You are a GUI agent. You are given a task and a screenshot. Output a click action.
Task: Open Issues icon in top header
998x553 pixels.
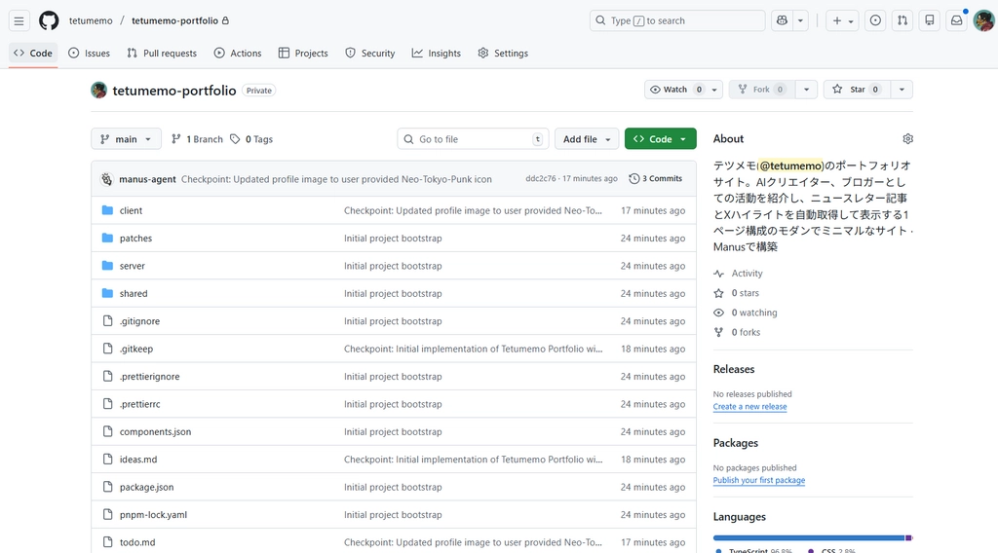click(x=876, y=21)
